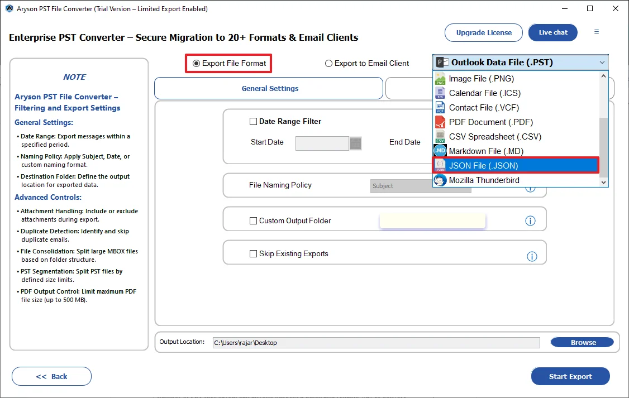Click the Markdown File MD icon
The image size is (629, 398).
(440, 151)
